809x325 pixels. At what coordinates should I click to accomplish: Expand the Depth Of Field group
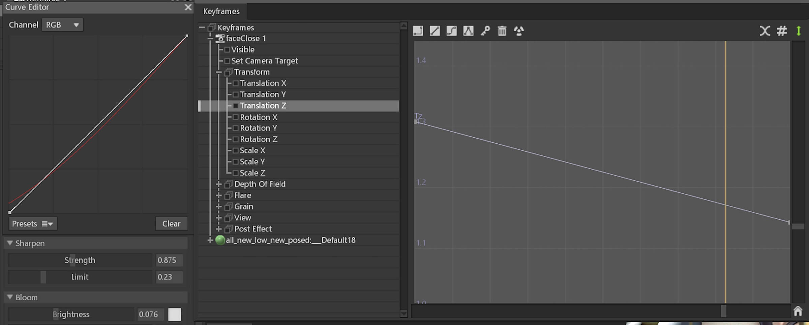(x=218, y=184)
